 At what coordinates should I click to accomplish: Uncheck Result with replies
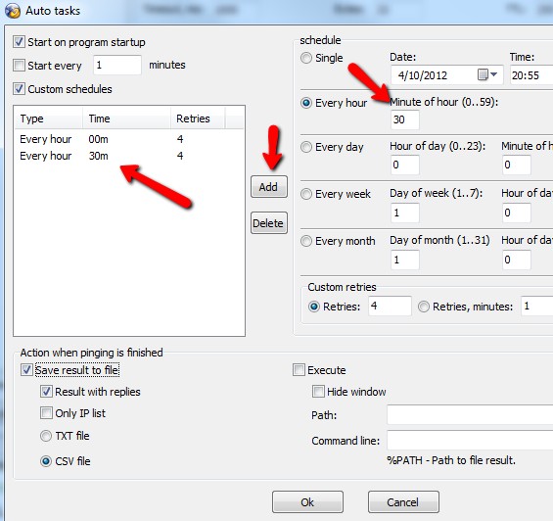click(x=46, y=392)
